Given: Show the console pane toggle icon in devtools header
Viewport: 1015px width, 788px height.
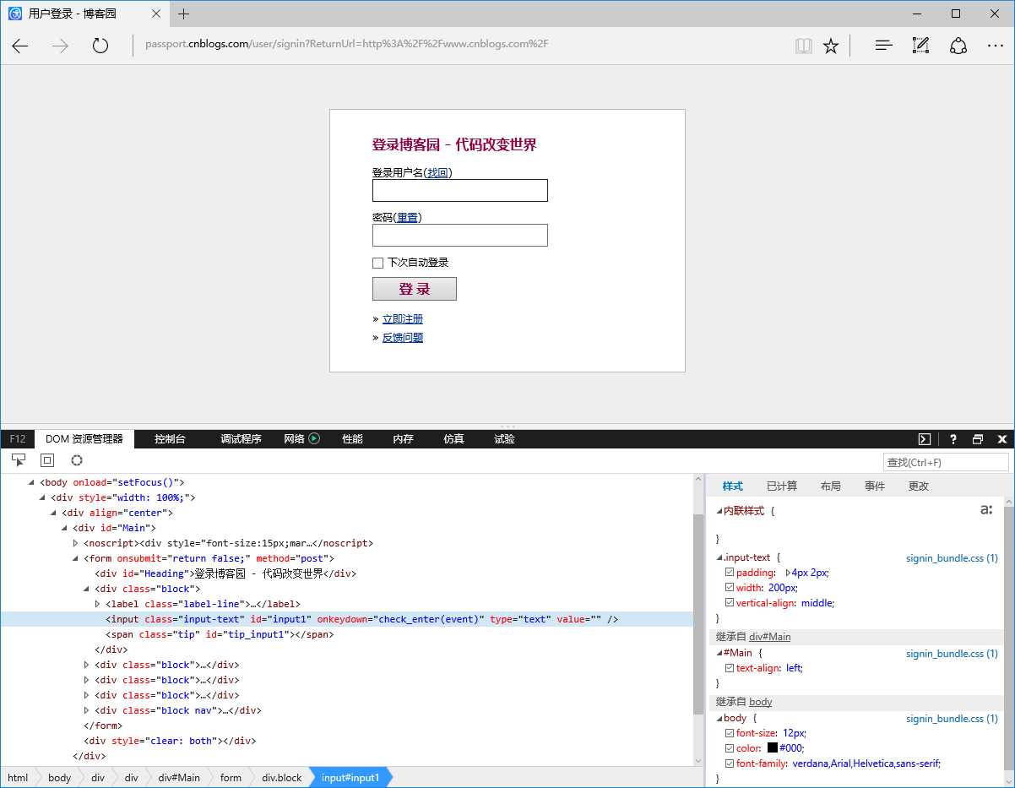Looking at the screenshot, I should [925, 439].
